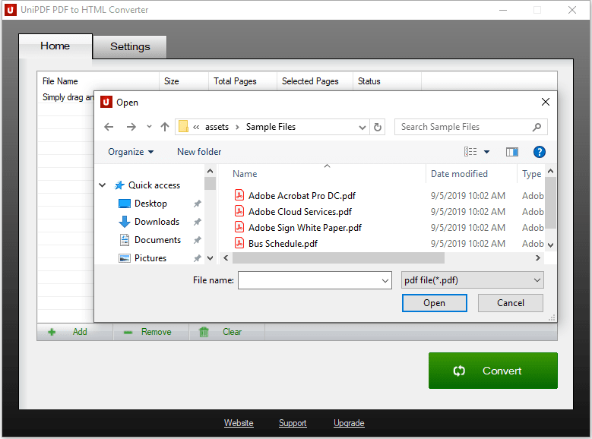Image resolution: width=592 pixels, height=439 pixels.
Task: Click the green Convert button
Action: [492, 371]
